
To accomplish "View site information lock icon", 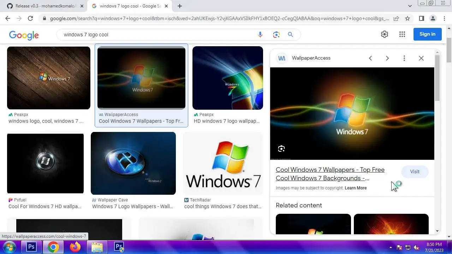I will pos(44,18).
